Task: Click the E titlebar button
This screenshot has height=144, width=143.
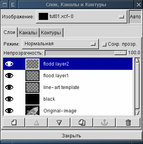Action: [13, 5]
